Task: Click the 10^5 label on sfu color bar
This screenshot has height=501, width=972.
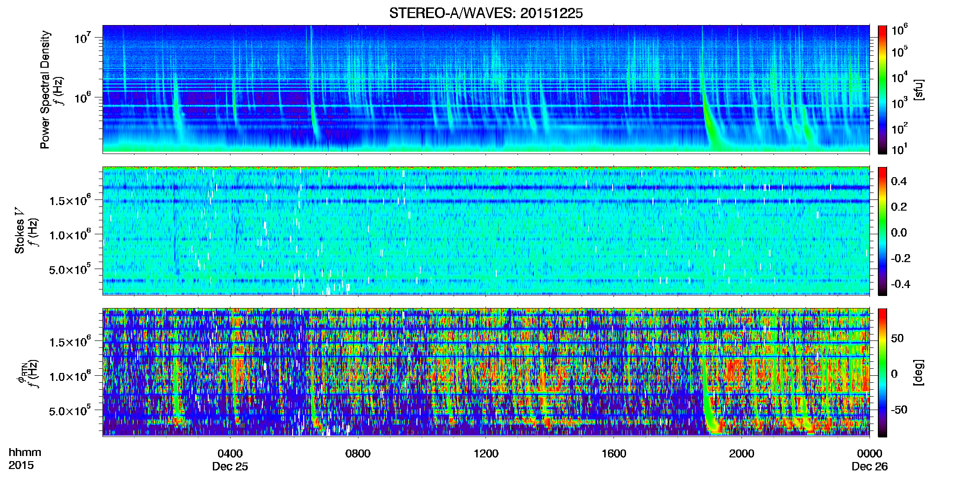Action: click(x=900, y=52)
